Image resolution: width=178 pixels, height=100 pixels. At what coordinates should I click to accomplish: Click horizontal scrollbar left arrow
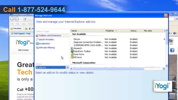[x=71, y=69]
